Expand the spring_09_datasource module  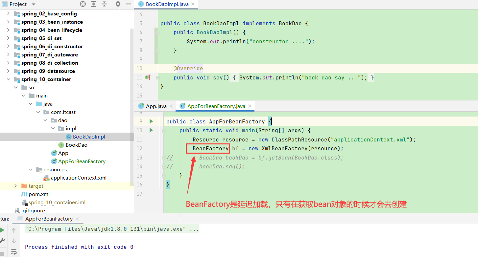pos(8,71)
